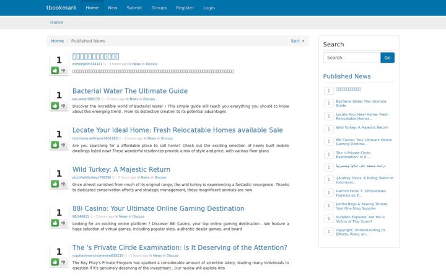Open the Register page
Viewport: 446px width, 279px height.
(x=185, y=7)
